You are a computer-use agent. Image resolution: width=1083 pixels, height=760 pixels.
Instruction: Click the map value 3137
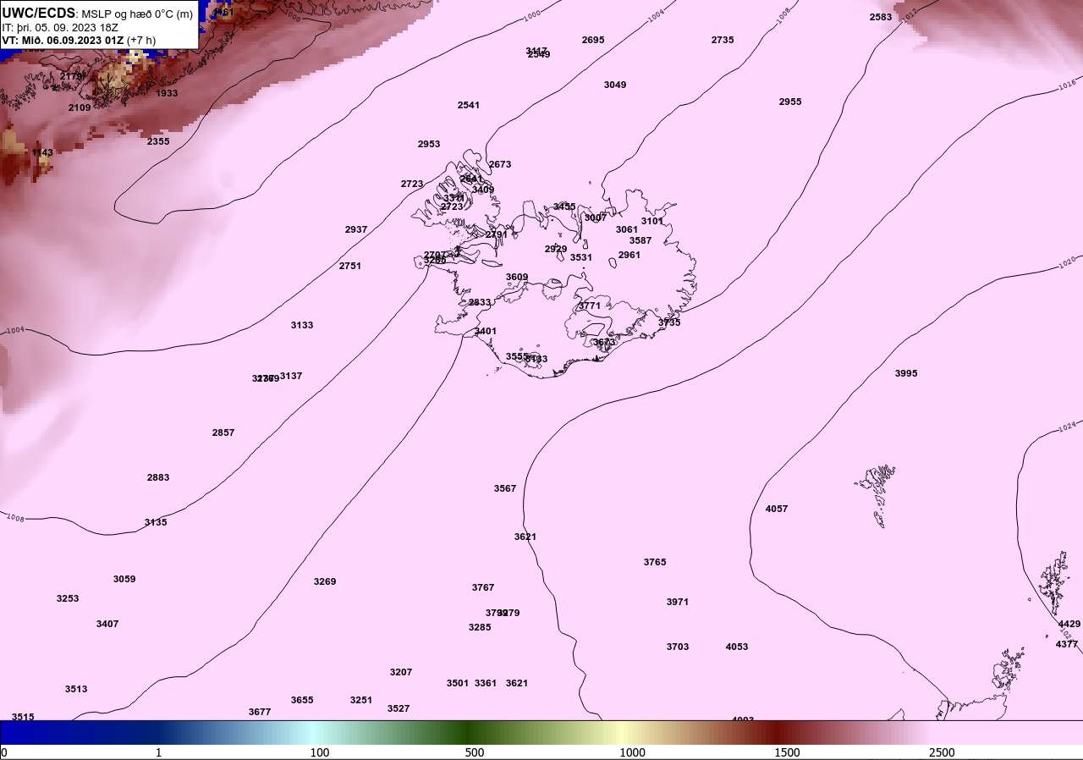point(291,376)
